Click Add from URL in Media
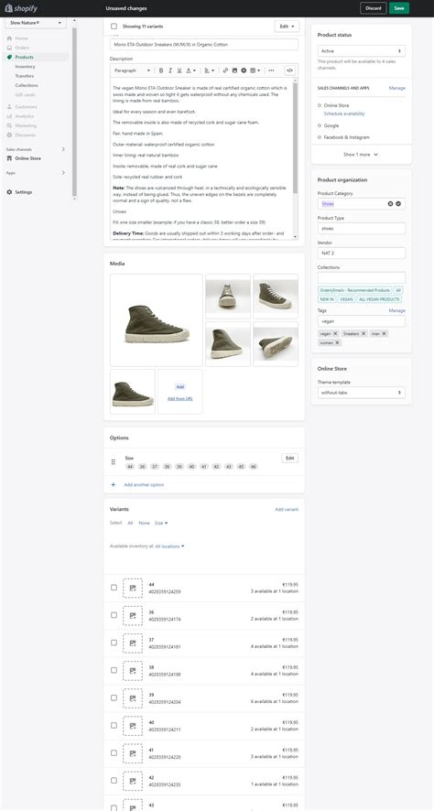Screen dimensions: 434x811 [180, 398]
